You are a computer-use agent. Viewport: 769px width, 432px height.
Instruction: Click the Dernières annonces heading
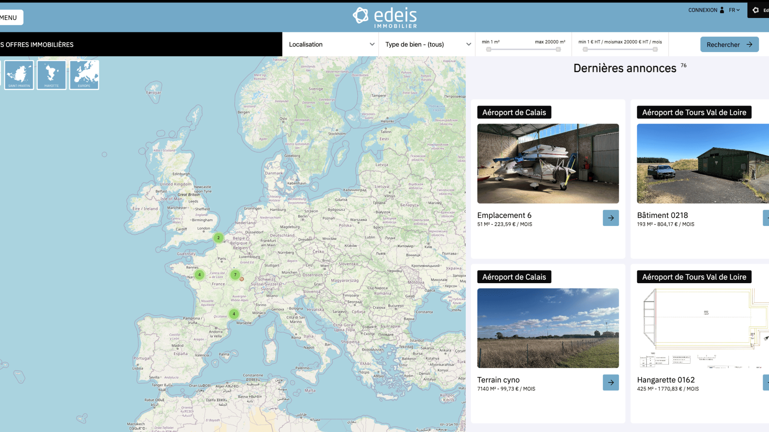point(625,68)
